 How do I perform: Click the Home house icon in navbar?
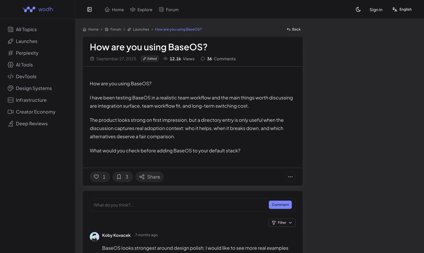click(107, 10)
